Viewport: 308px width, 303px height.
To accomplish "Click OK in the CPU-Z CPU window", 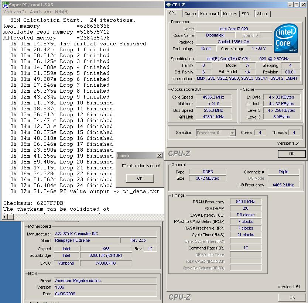I will 292,154.
